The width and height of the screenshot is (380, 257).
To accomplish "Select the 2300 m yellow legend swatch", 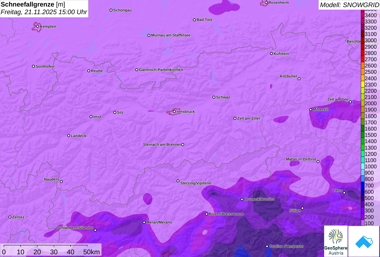I will point(363,84).
